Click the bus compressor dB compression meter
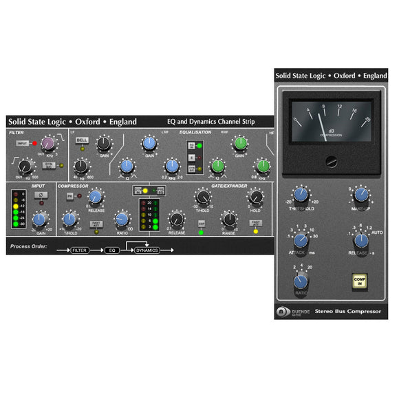 (x=332, y=122)
